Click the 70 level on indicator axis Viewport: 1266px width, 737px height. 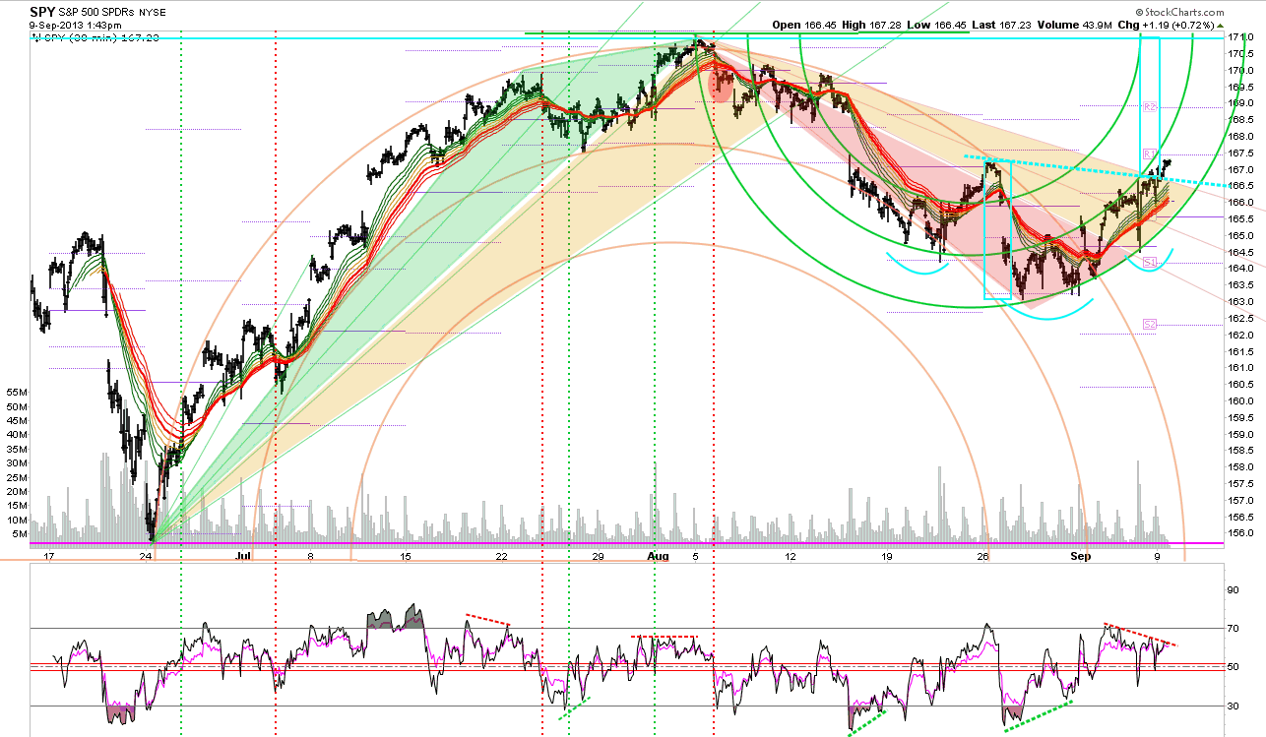[x=1231, y=628]
